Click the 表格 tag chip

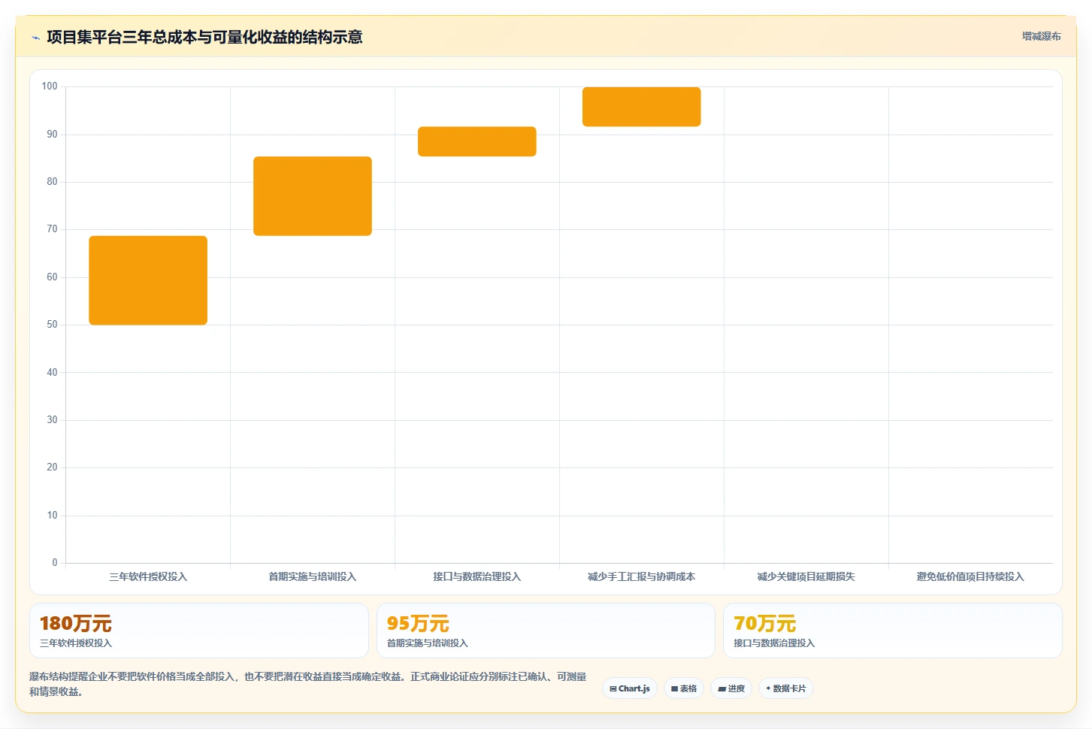point(684,688)
